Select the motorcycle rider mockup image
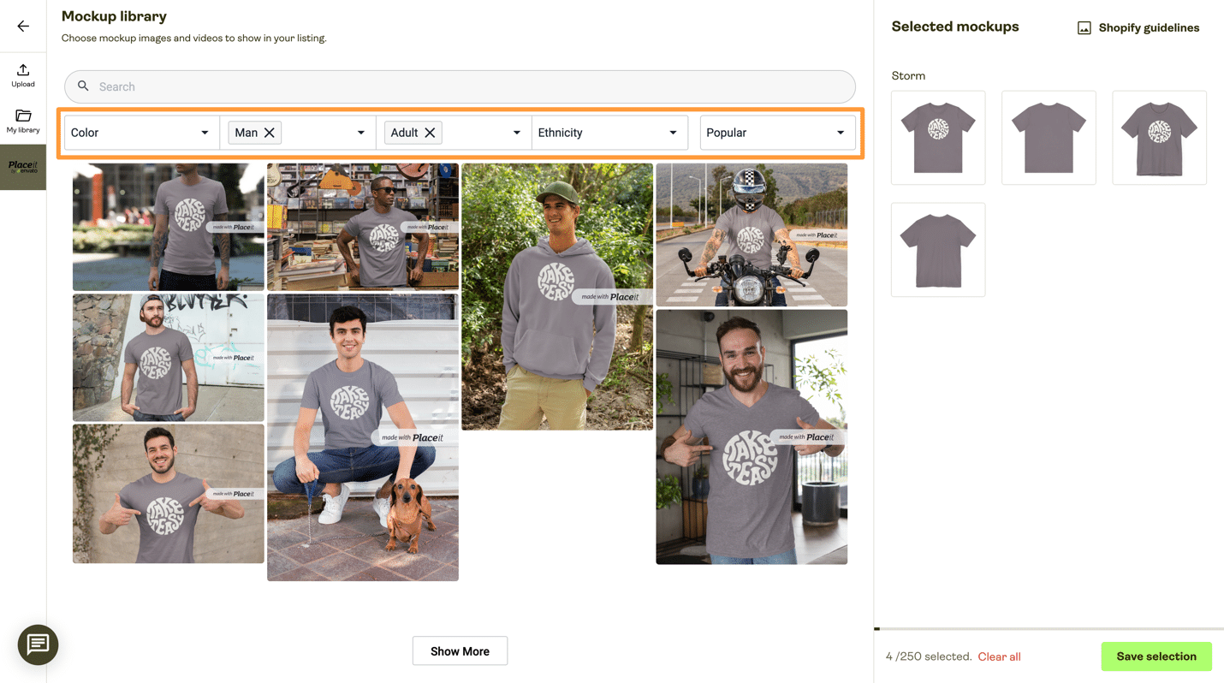Viewport: 1224px width, 683px height. tap(752, 235)
